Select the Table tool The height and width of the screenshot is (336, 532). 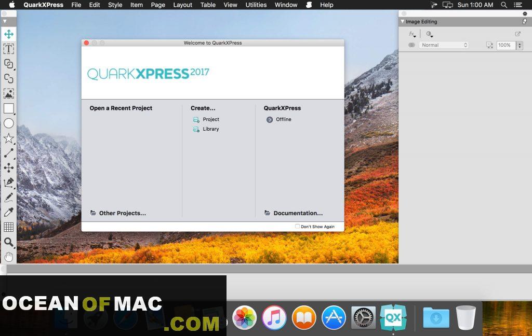[x=8, y=227]
